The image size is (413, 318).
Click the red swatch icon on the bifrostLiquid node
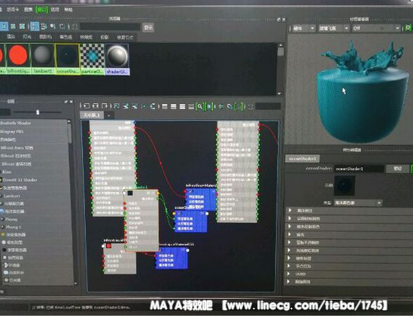[x=108, y=246]
